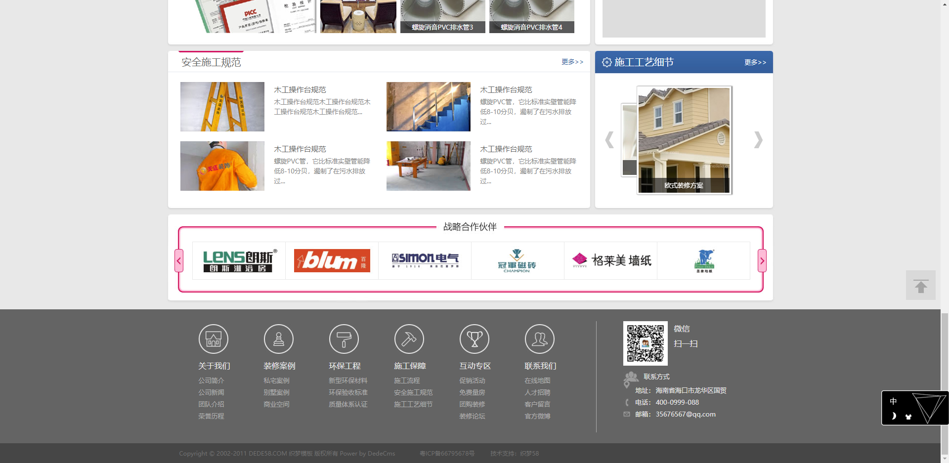The image size is (949, 463).
Task: Click the 关于我们 house icon in footer
Action: [x=213, y=339]
